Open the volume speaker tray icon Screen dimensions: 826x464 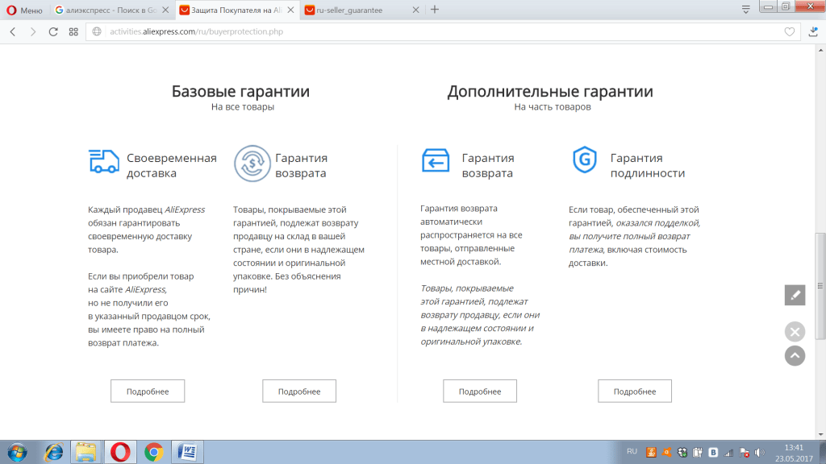click(x=759, y=453)
